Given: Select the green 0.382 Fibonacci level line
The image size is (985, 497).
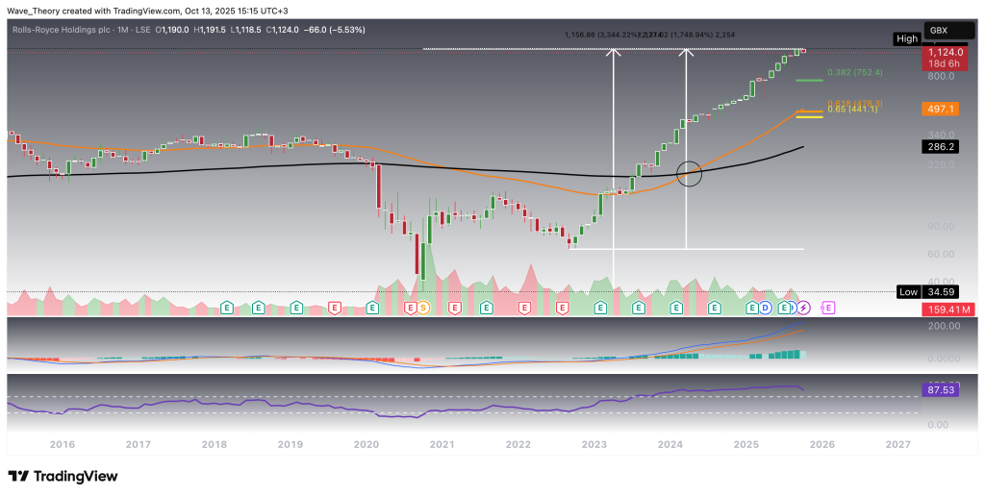Looking at the screenshot, I should (x=809, y=81).
